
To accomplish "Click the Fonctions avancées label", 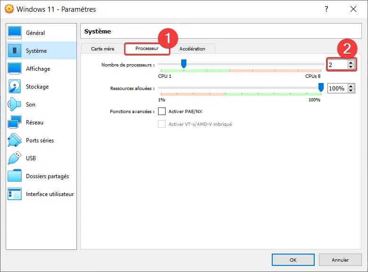I will (132, 112).
